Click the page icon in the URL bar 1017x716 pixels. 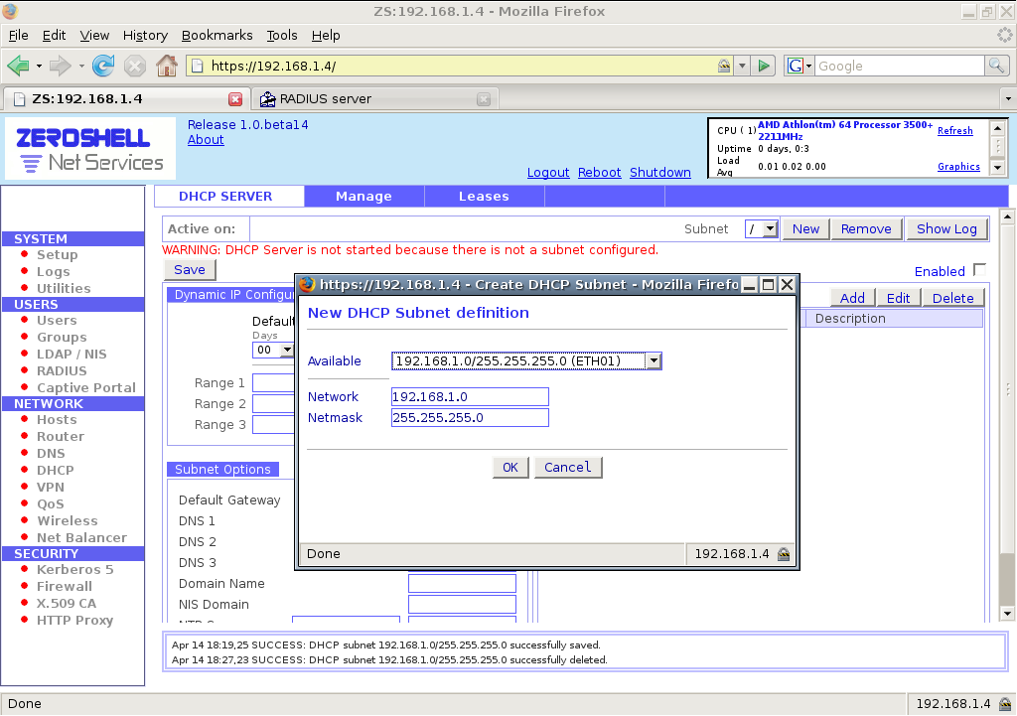199,66
